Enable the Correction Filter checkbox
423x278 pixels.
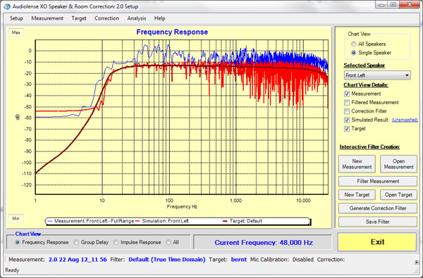tap(347, 111)
